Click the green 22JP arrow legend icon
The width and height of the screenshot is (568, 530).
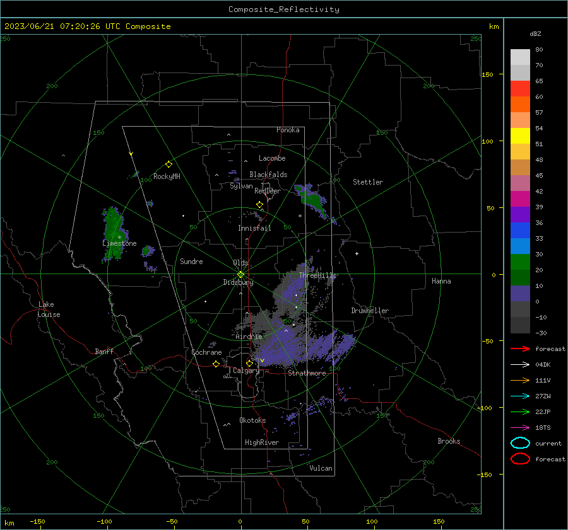click(x=520, y=412)
